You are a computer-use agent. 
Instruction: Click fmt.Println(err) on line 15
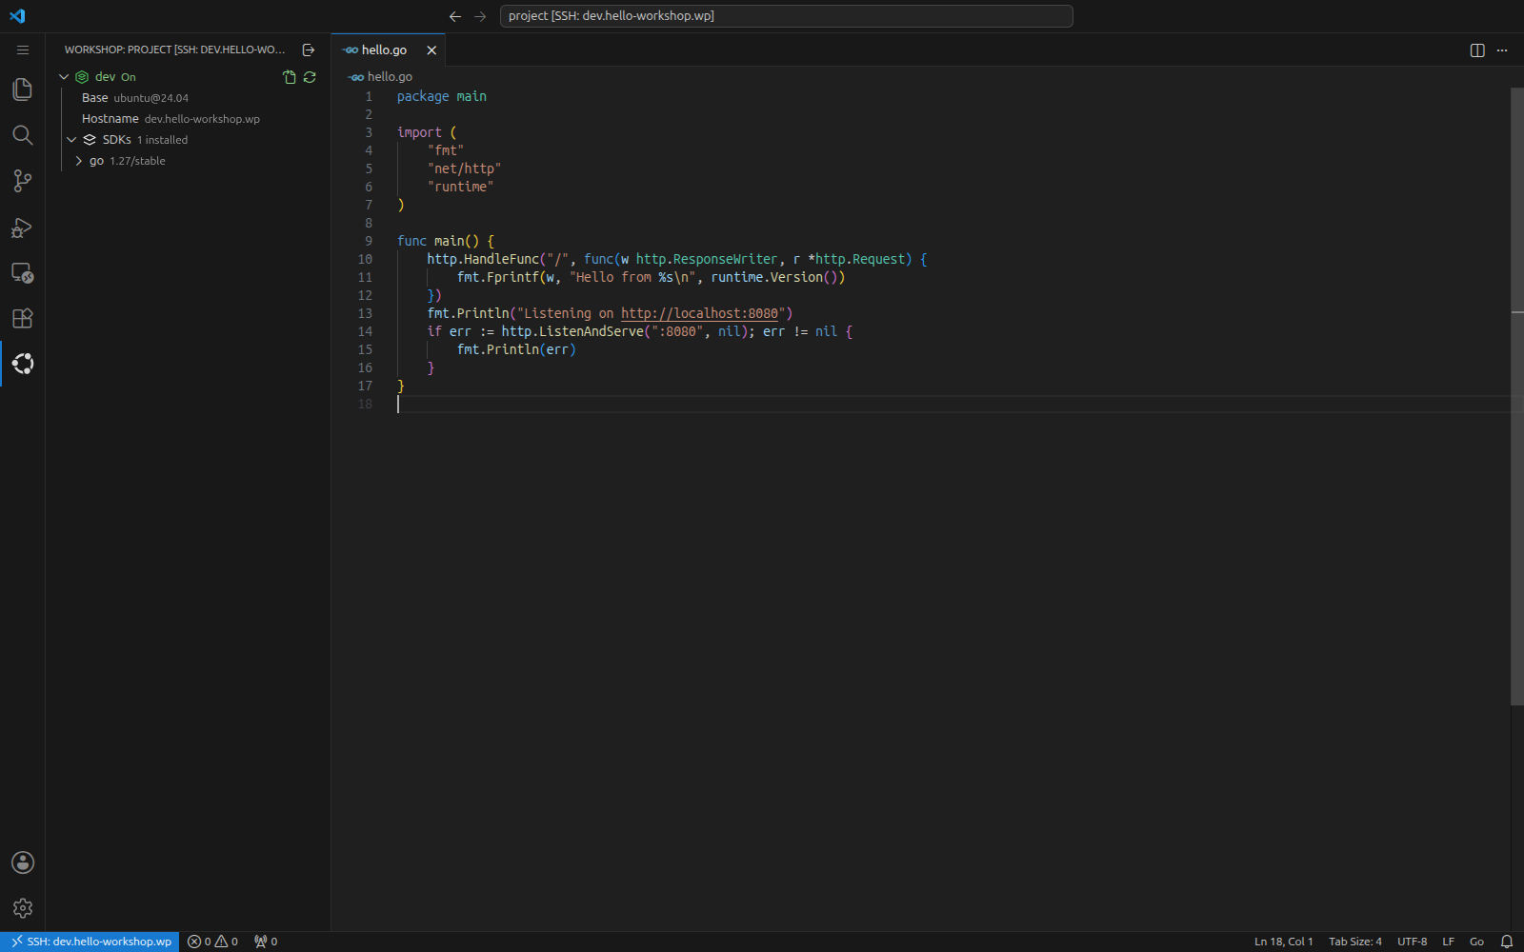point(516,349)
